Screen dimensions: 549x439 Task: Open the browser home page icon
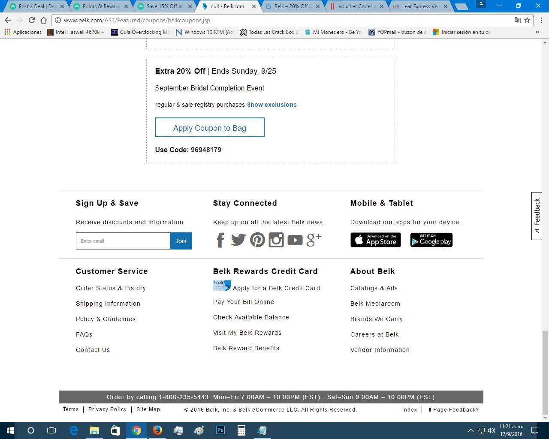(x=44, y=20)
